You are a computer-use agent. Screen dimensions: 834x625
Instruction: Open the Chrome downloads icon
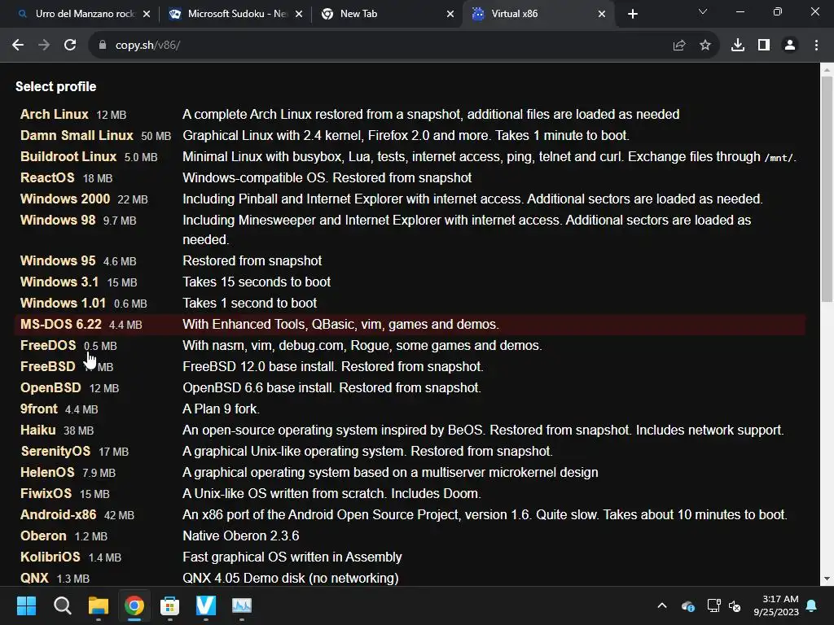(738, 46)
